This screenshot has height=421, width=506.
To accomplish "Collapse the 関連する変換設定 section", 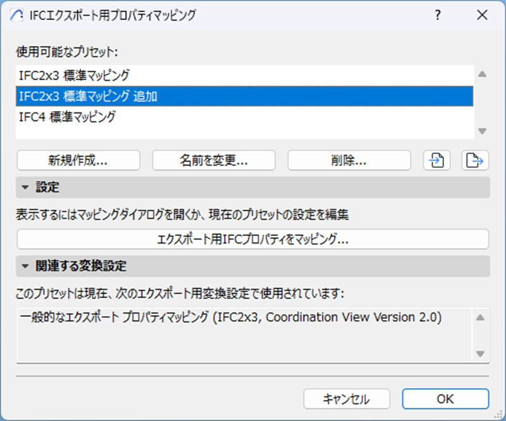I will pyautogui.click(x=25, y=266).
